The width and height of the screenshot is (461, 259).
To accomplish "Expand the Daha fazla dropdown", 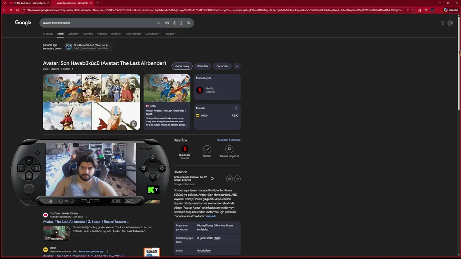I will click(153, 34).
